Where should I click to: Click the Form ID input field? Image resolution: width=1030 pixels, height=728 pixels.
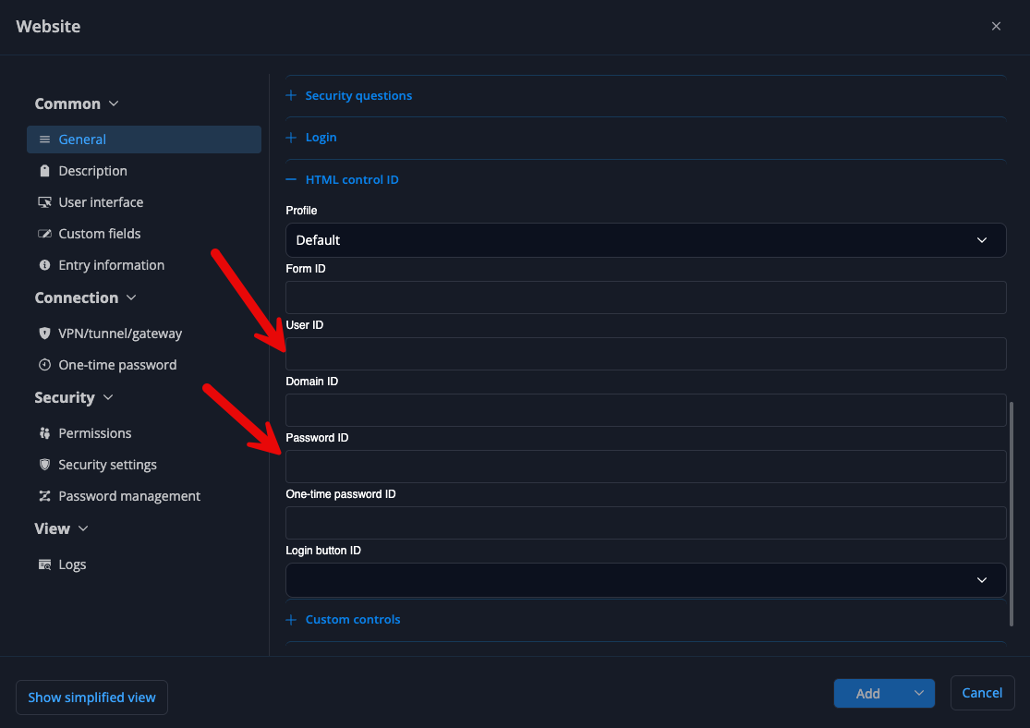pos(646,297)
